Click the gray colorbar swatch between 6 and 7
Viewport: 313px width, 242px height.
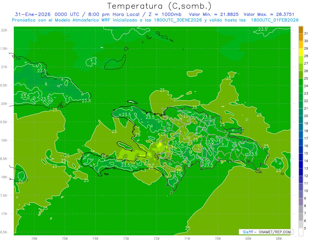(x=301, y=217)
